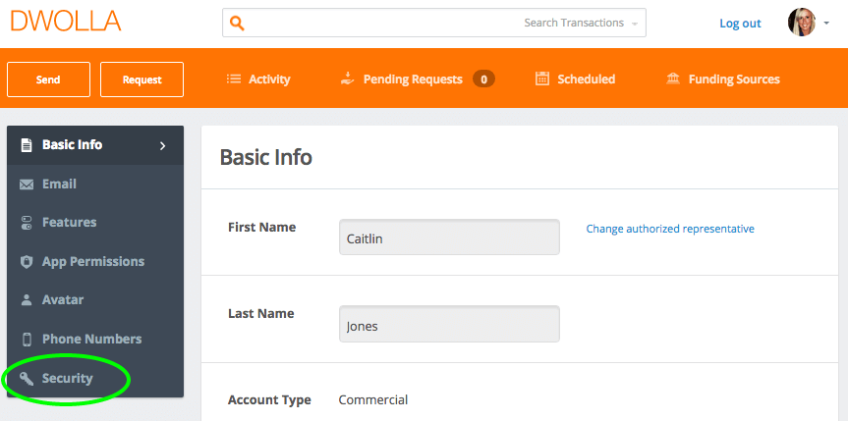Click the Basic Info chevron arrow
This screenshot has width=848, height=421.
point(162,145)
